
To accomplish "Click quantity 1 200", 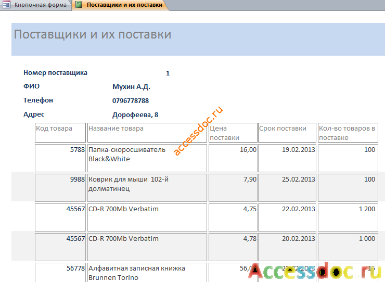I will pos(348,217).
